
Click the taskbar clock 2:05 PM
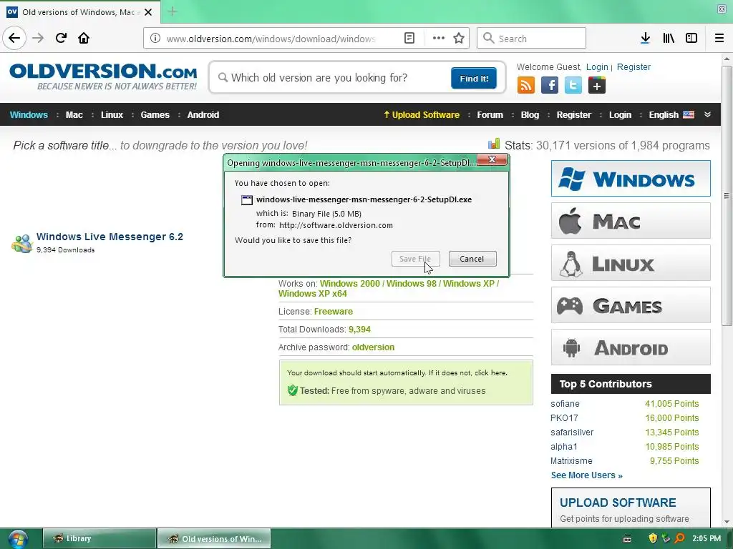click(707, 538)
